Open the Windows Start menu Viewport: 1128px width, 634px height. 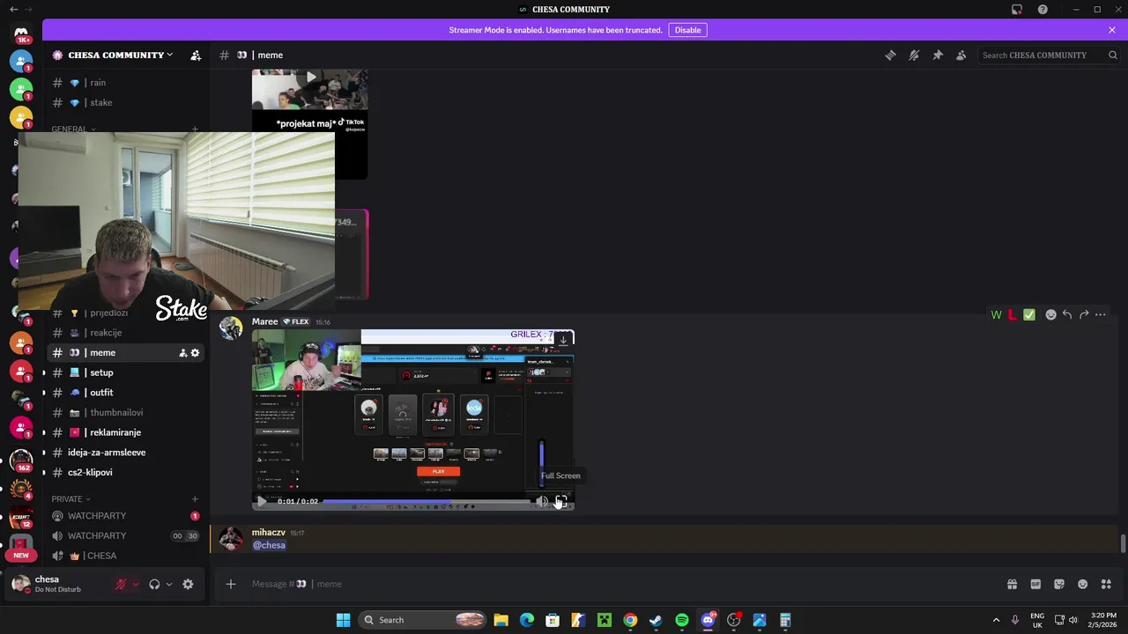343,620
